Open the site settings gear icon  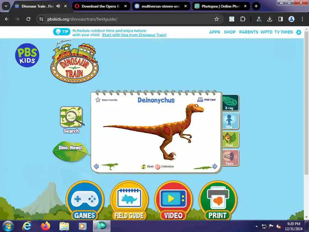point(299,32)
